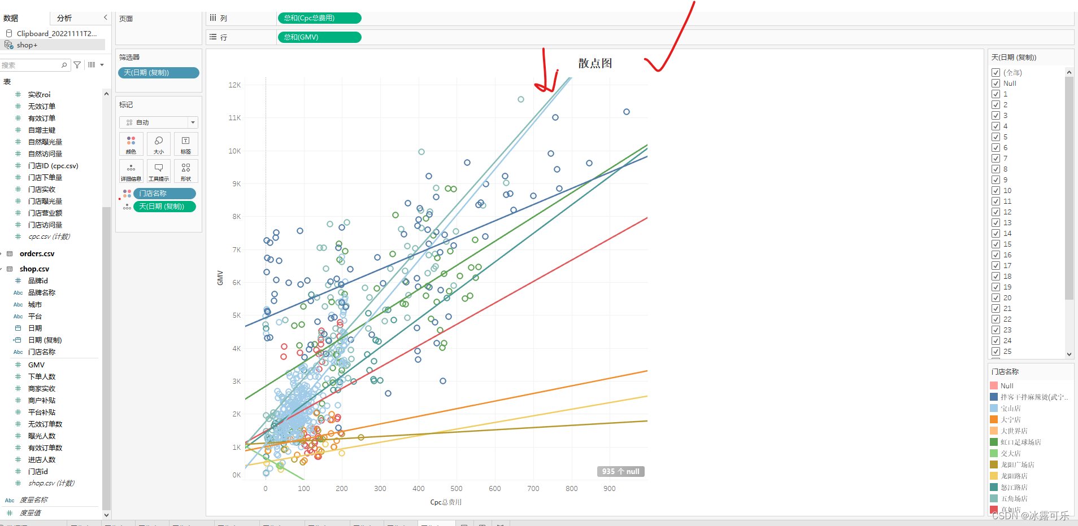Toggle the (全部) filter checkbox
This screenshot has height=526, width=1078.
(996, 73)
